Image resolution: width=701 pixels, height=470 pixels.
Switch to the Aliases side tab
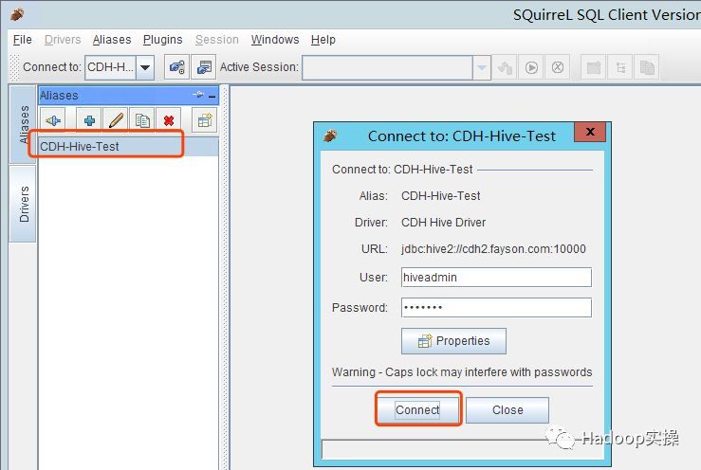coord(24,124)
